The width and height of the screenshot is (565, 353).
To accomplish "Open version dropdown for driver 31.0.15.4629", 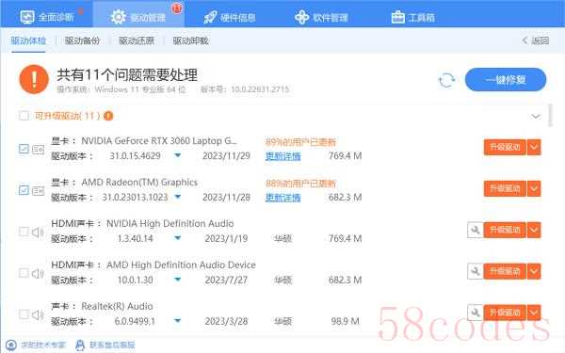I will pos(178,155).
